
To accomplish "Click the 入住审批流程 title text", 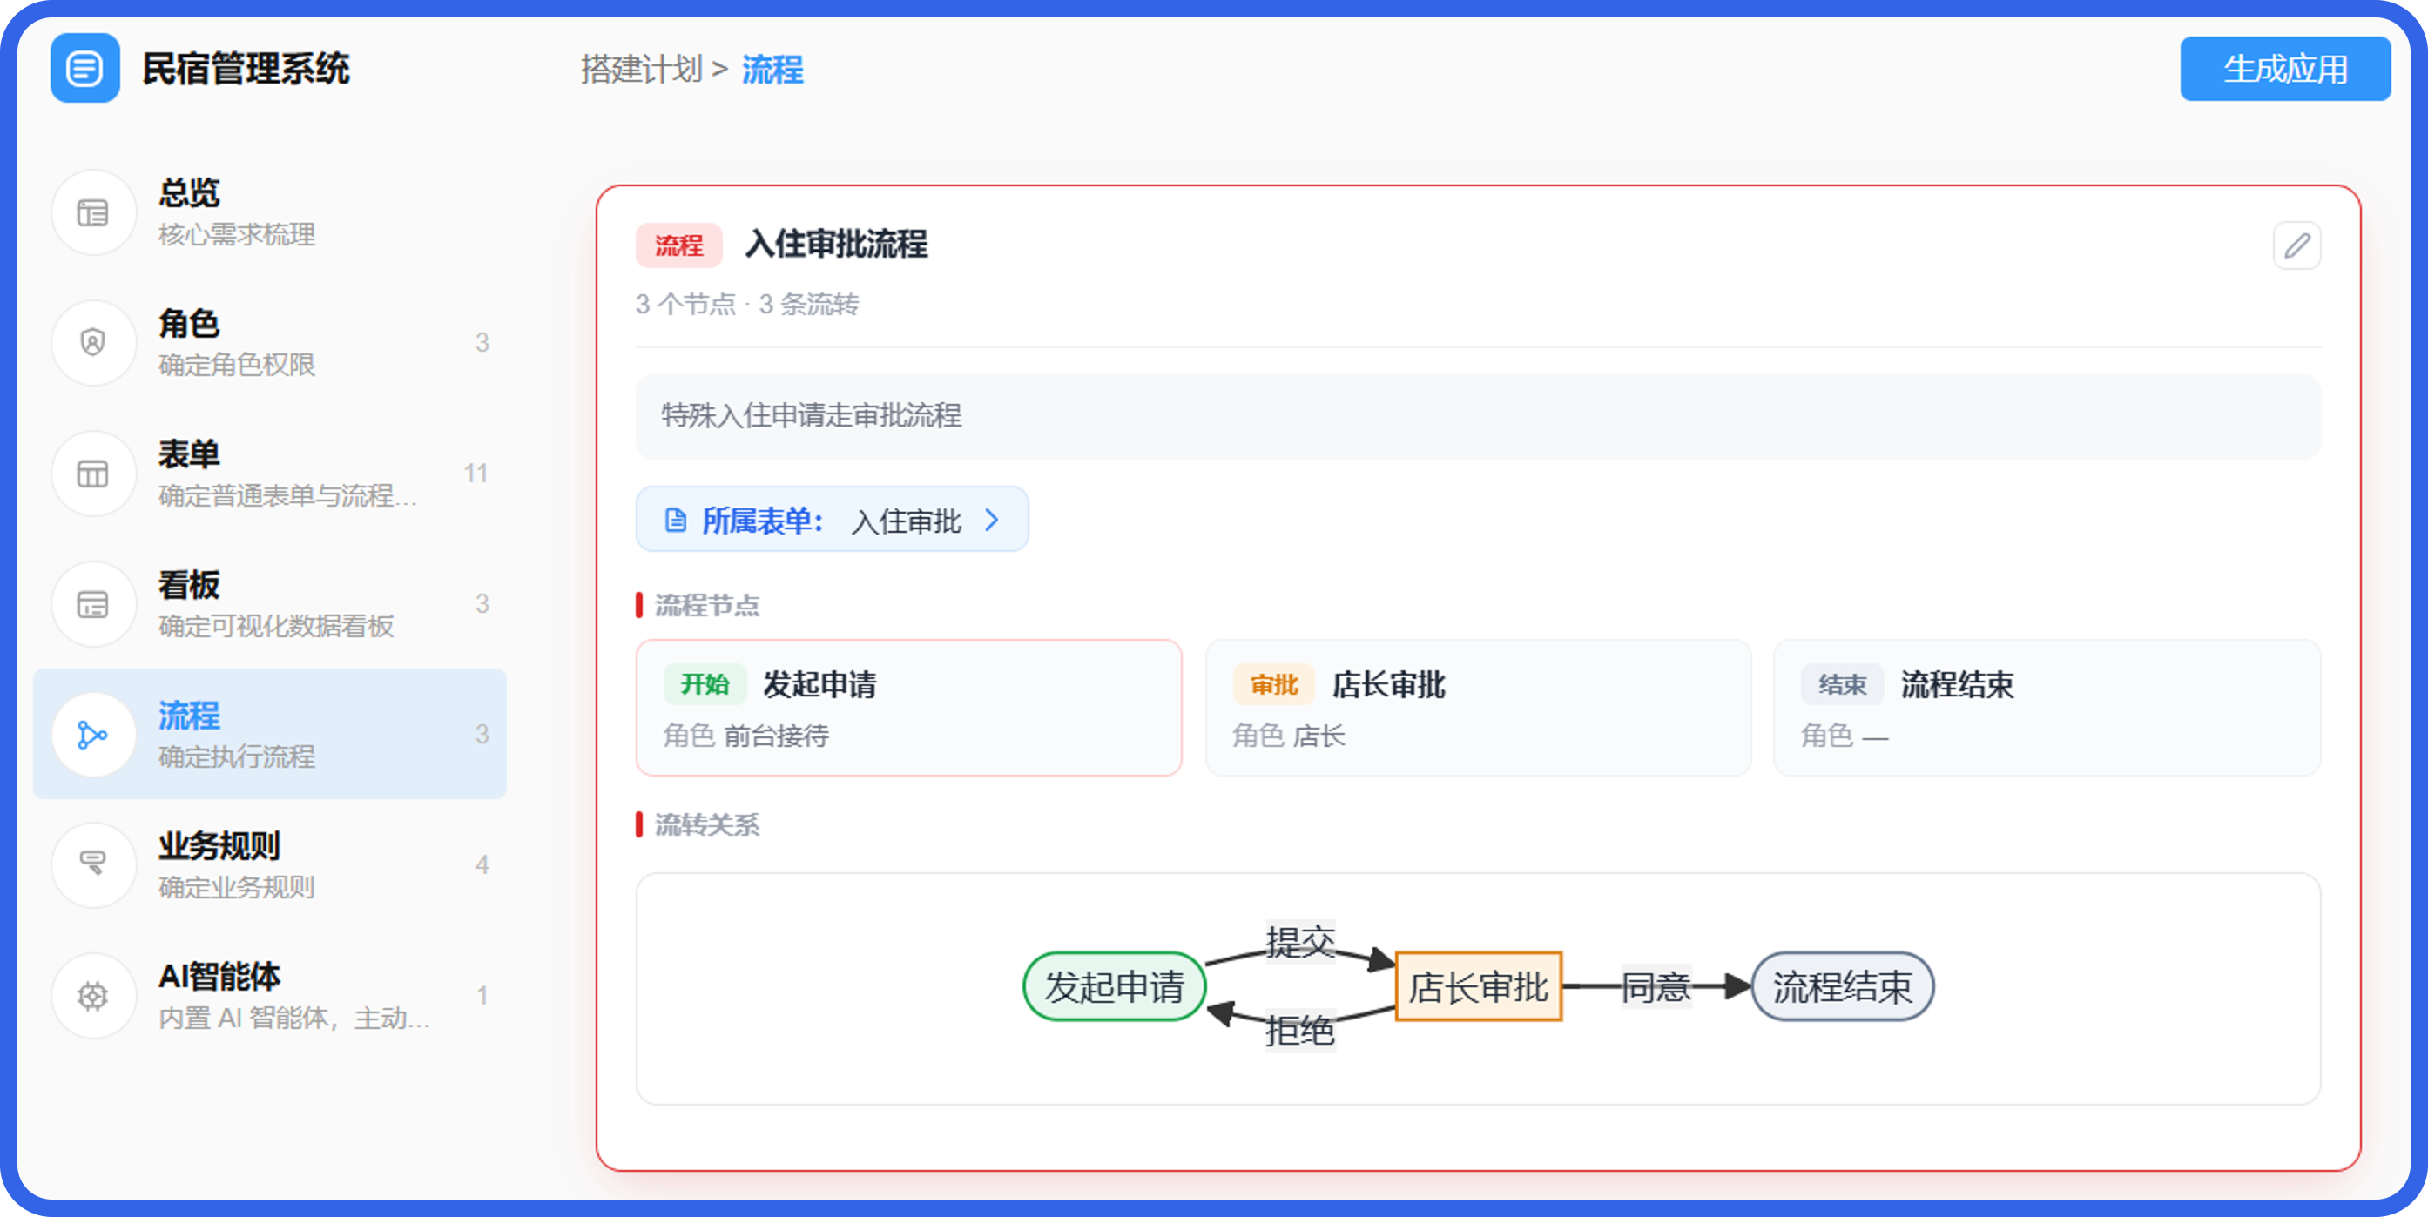I will 836,244.
